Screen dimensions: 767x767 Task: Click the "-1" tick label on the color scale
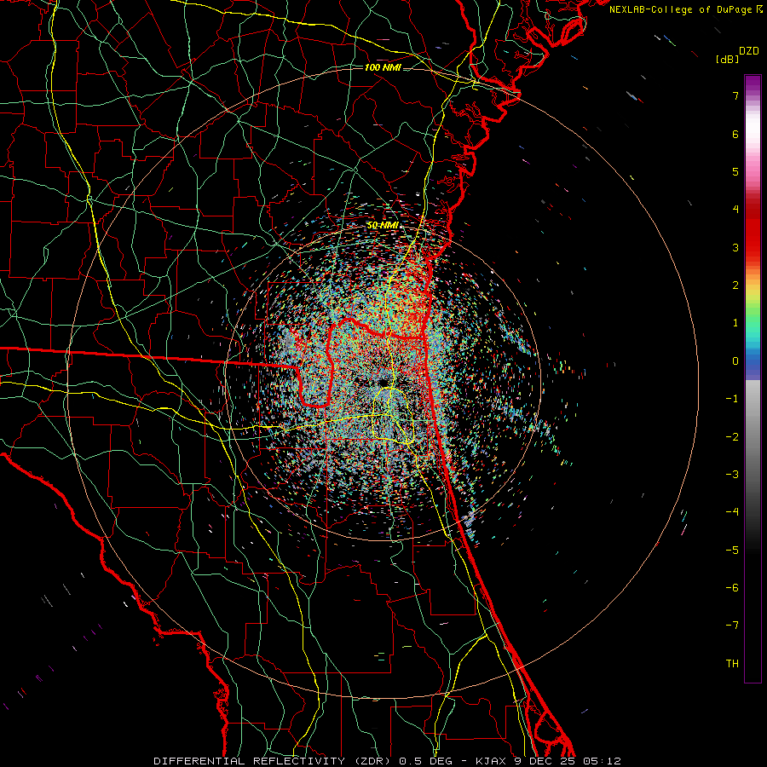[x=732, y=399]
